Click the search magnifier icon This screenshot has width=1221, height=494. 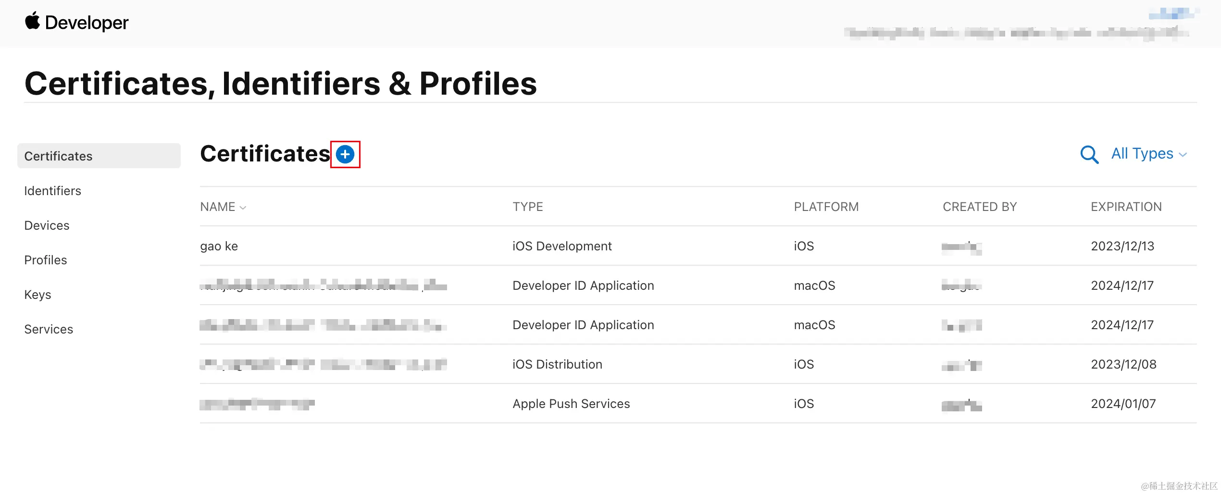[1089, 155]
